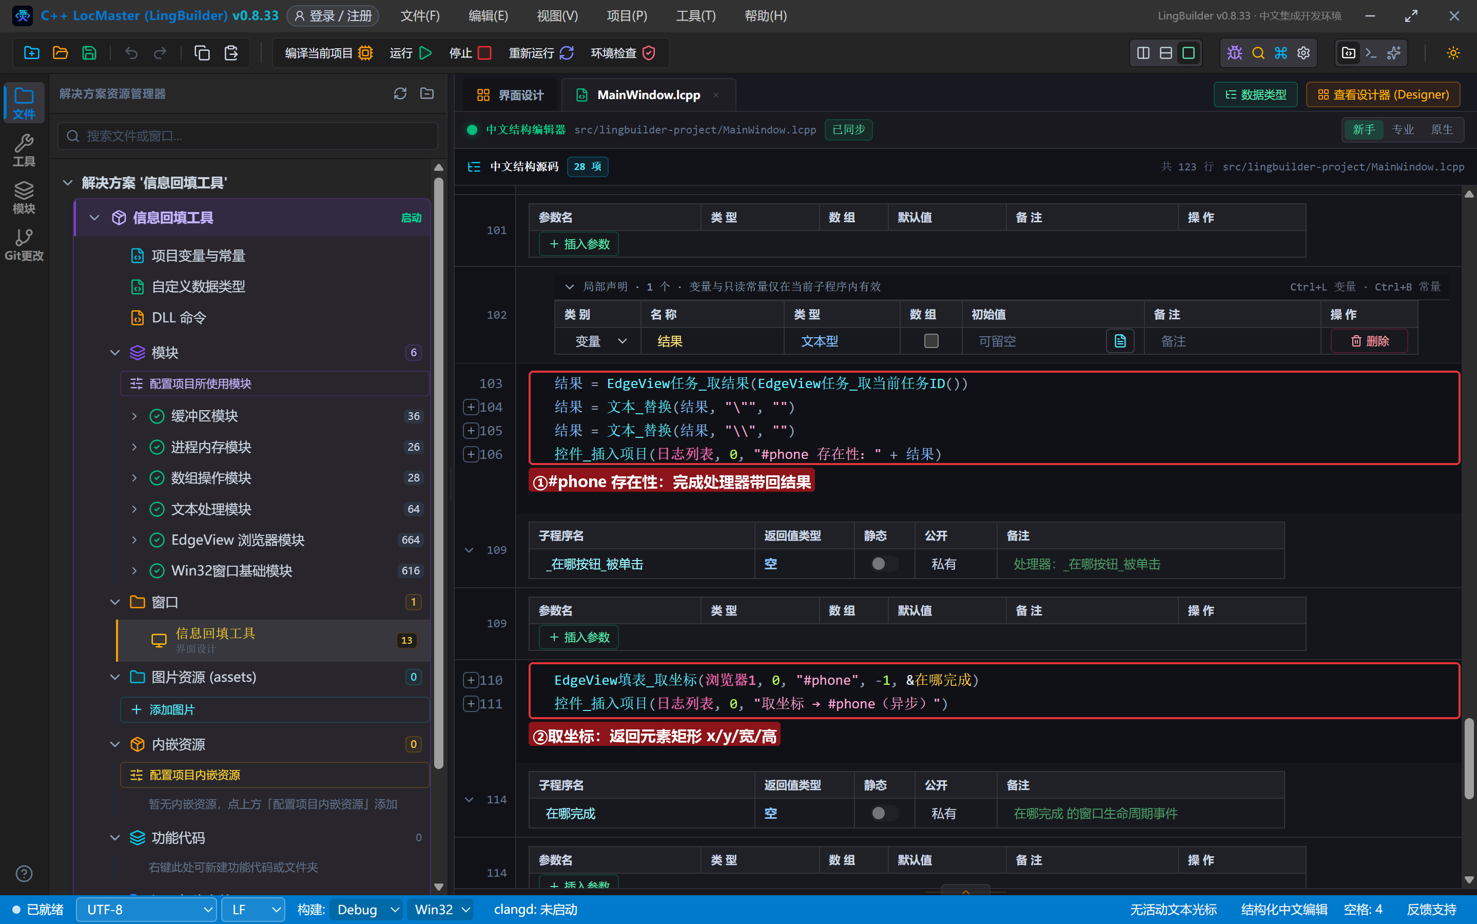This screenshot has height=924, width=1477.
Task: Click 编译当前项目 button
Action: 328,52
